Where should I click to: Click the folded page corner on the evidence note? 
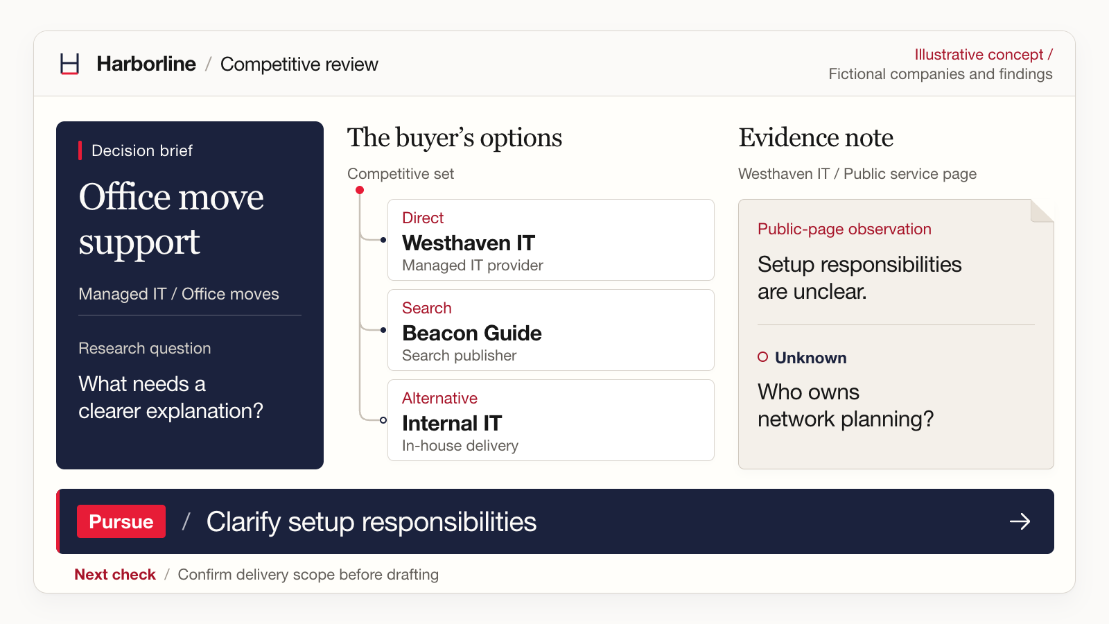pyautogui.click(x=1042, y=211)
